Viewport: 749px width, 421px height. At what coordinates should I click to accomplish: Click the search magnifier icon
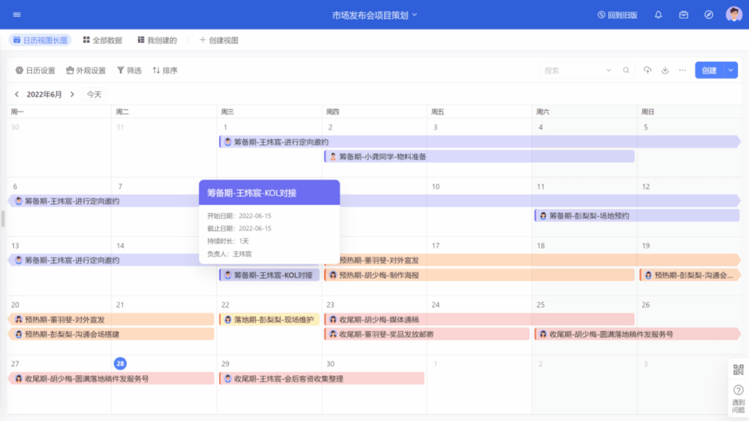coord(626,70)
